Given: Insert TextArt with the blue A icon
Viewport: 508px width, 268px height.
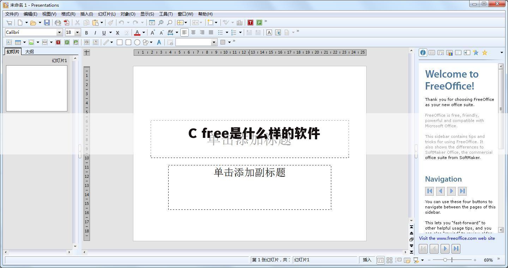Looking at the screenshot, I should 159,42.
